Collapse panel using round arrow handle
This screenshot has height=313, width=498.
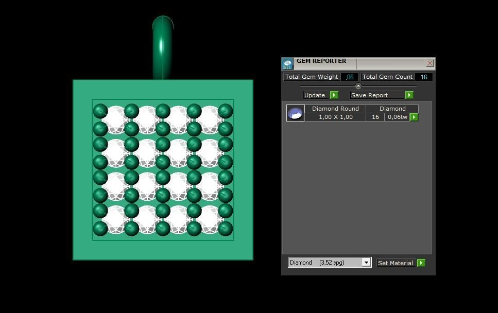tap(358, 86)
